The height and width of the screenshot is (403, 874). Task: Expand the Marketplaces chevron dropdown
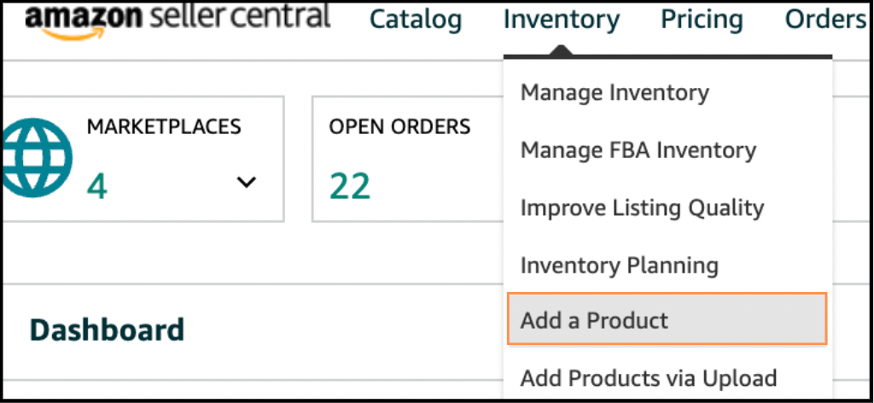pos(246,182)
